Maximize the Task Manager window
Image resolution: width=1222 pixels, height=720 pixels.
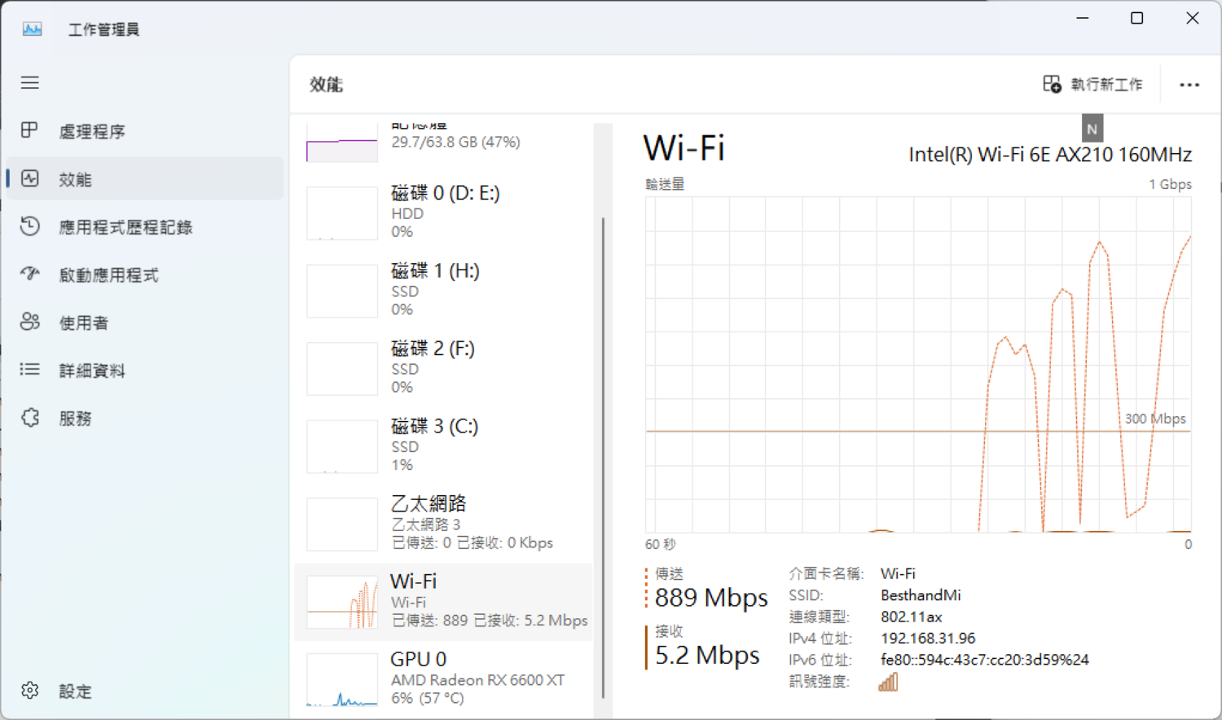[x=1137, y=18]
